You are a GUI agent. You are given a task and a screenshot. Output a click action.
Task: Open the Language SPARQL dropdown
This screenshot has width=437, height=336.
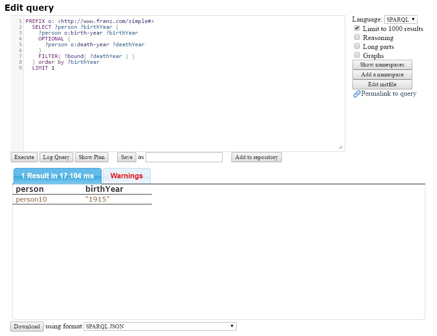(x=401, y=19)
